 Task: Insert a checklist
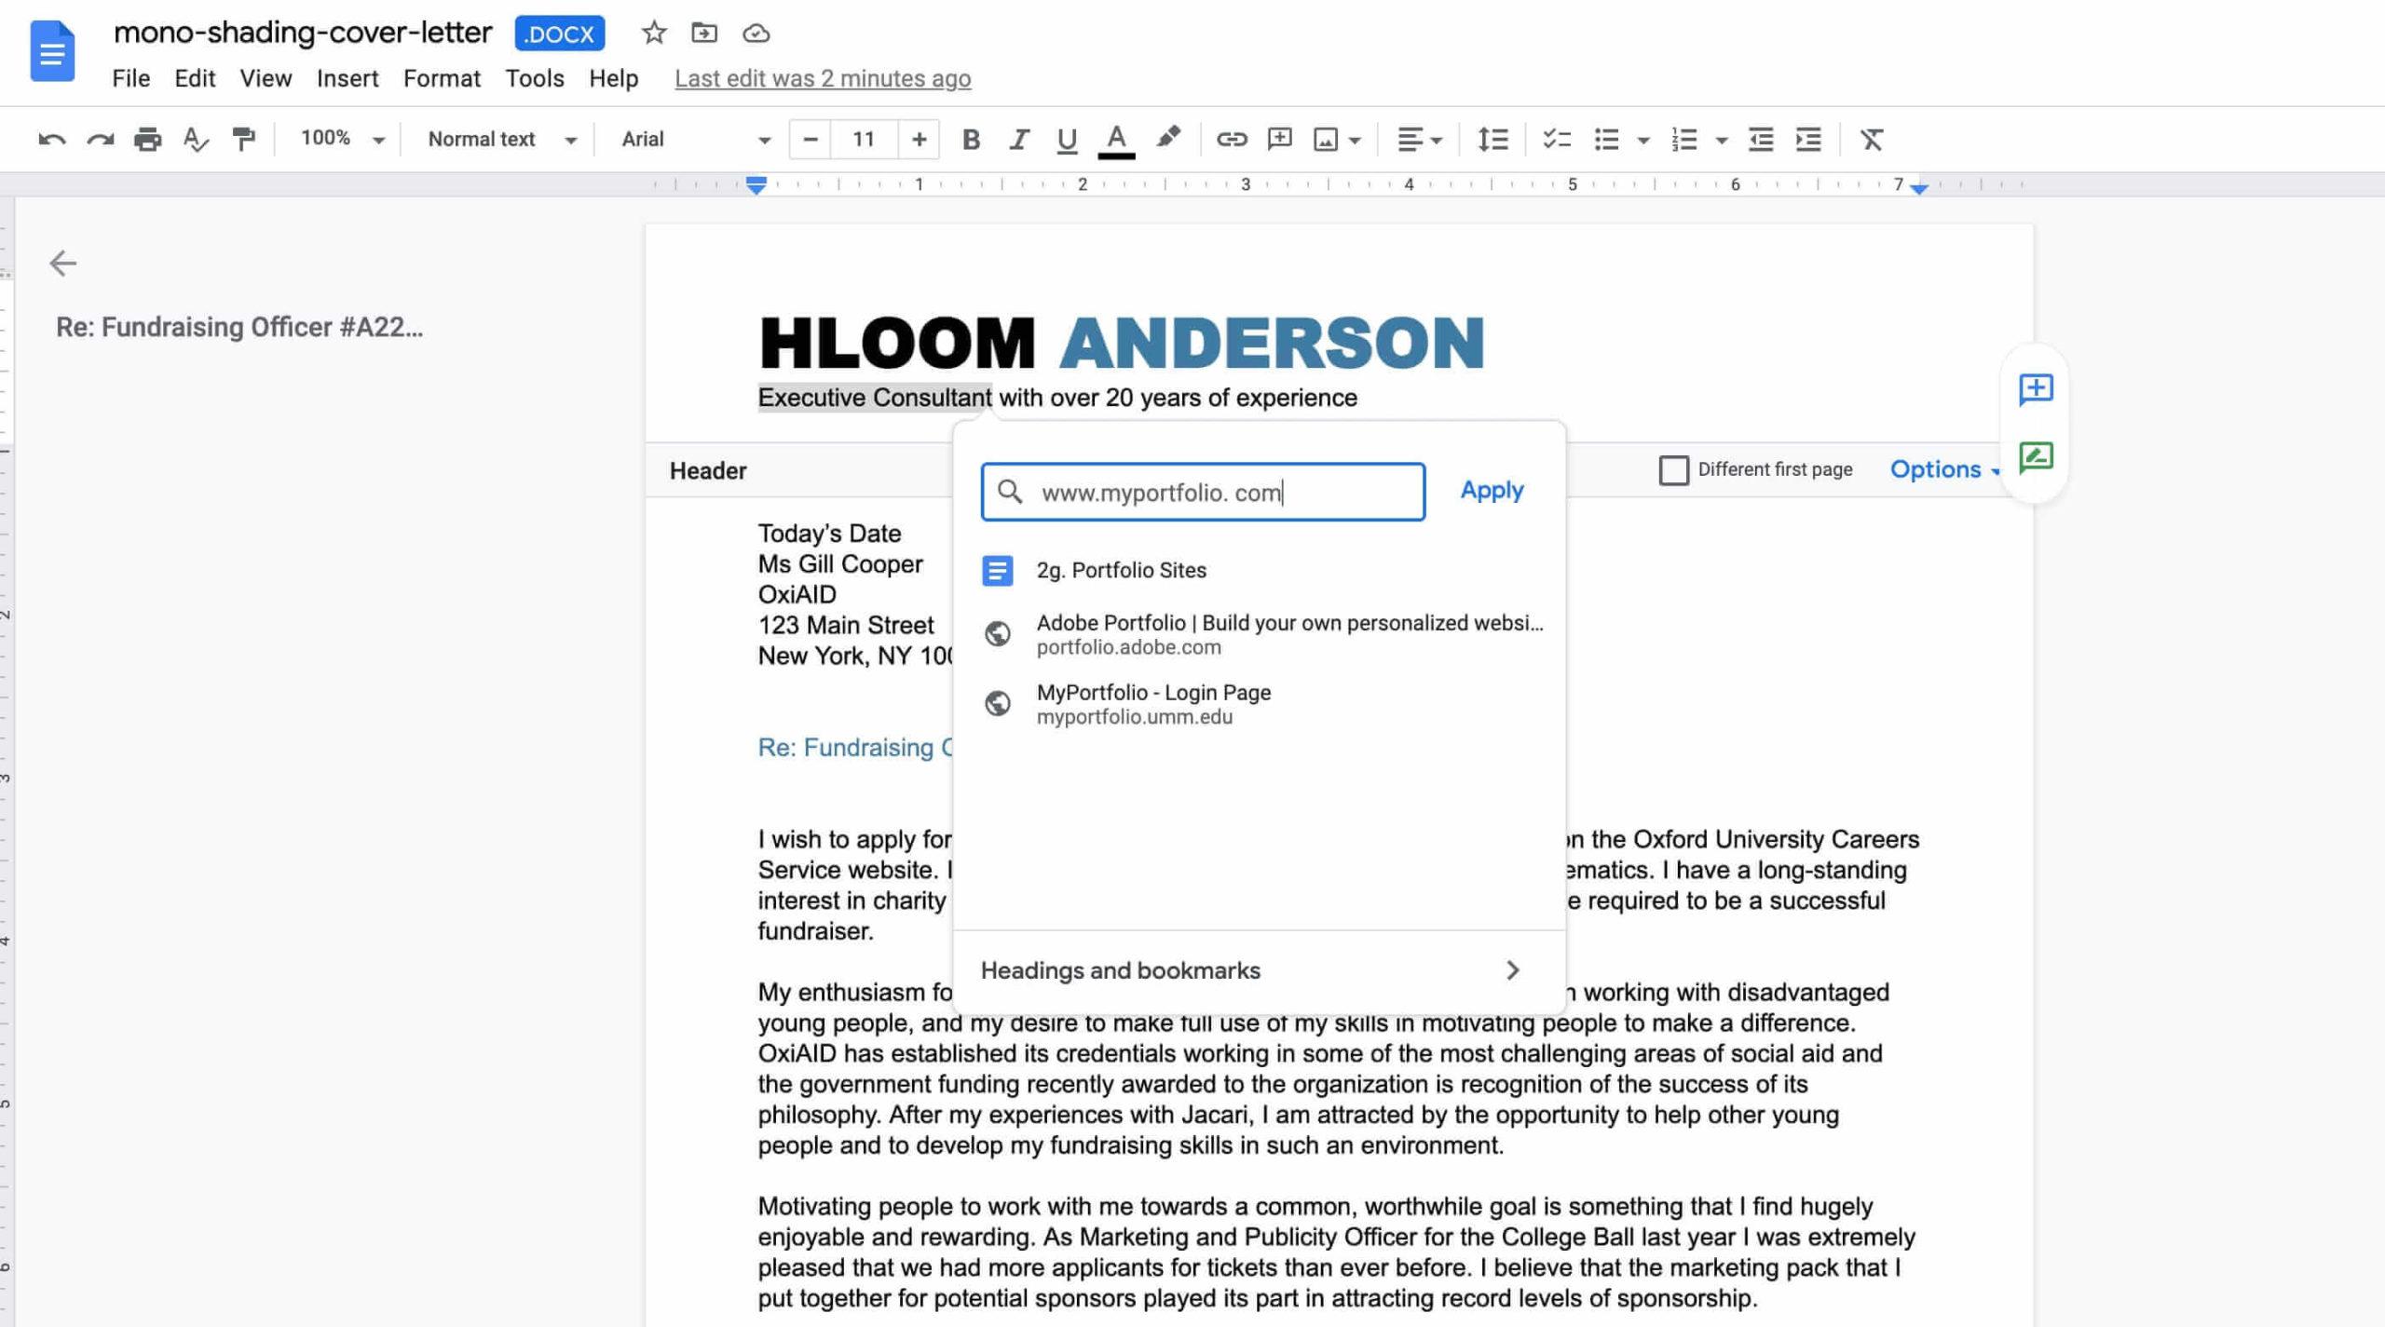point(1557,140)
